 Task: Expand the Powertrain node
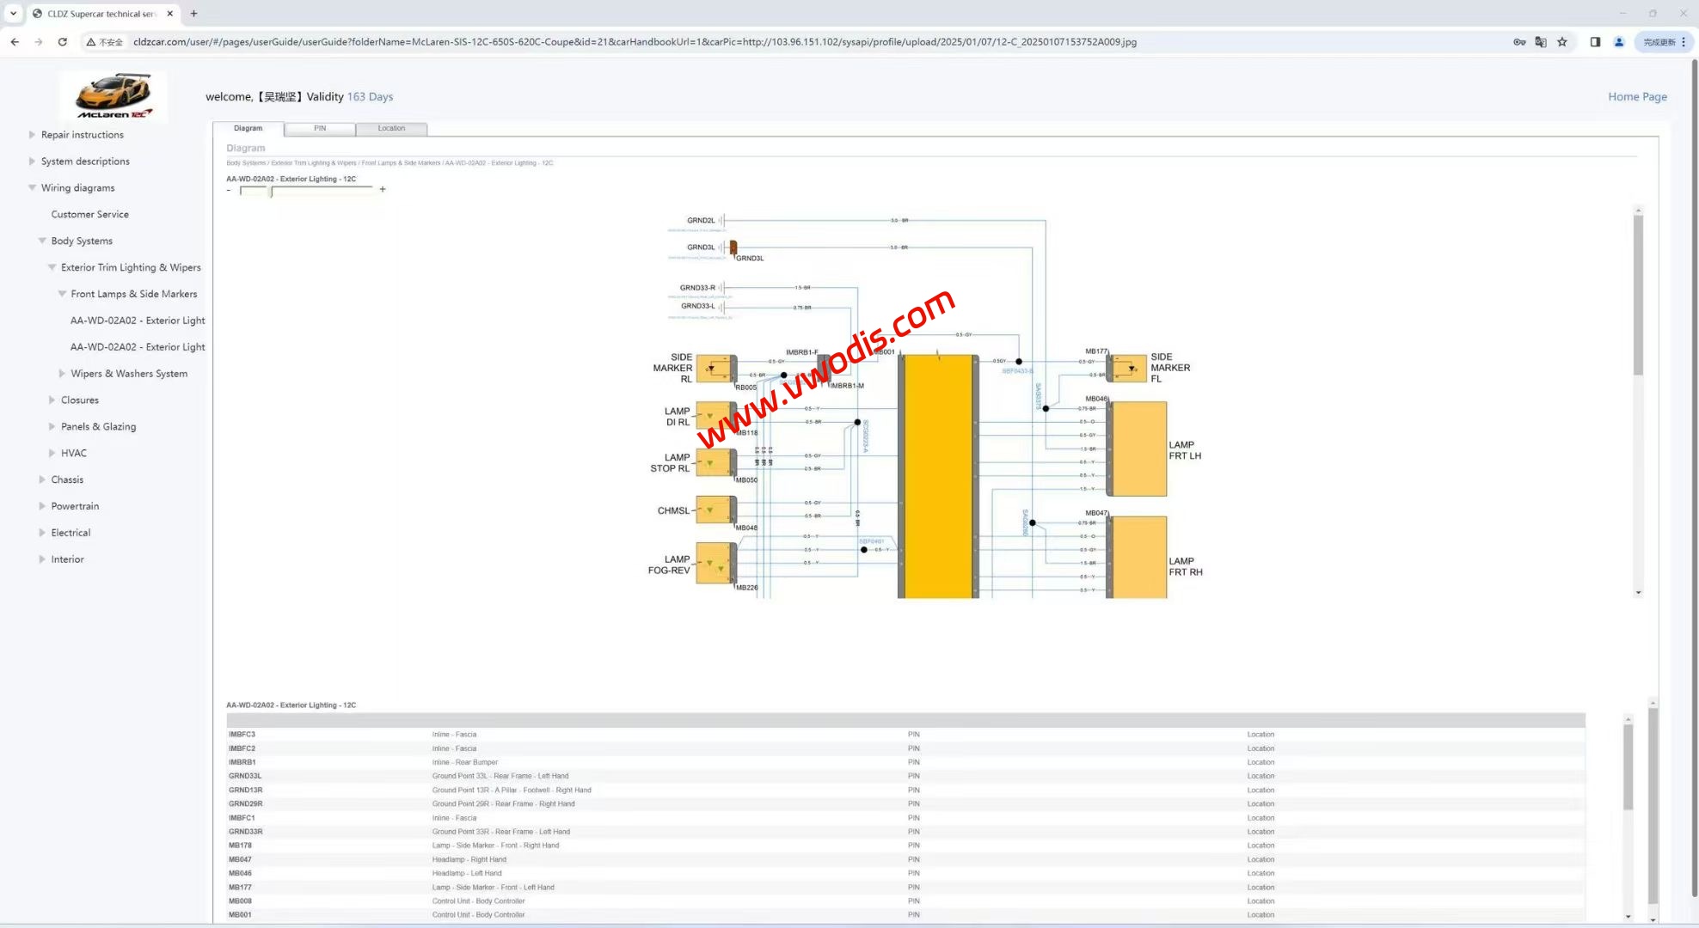(42, 506)
